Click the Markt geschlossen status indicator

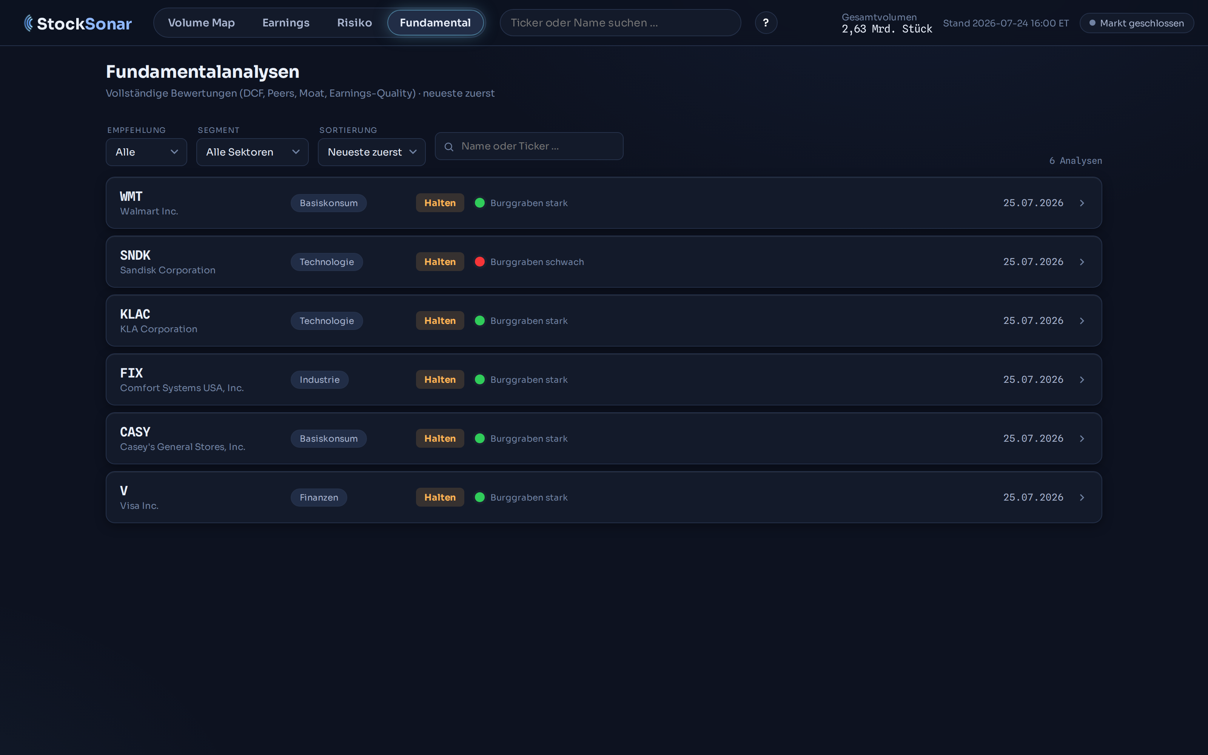point(1137,23)
